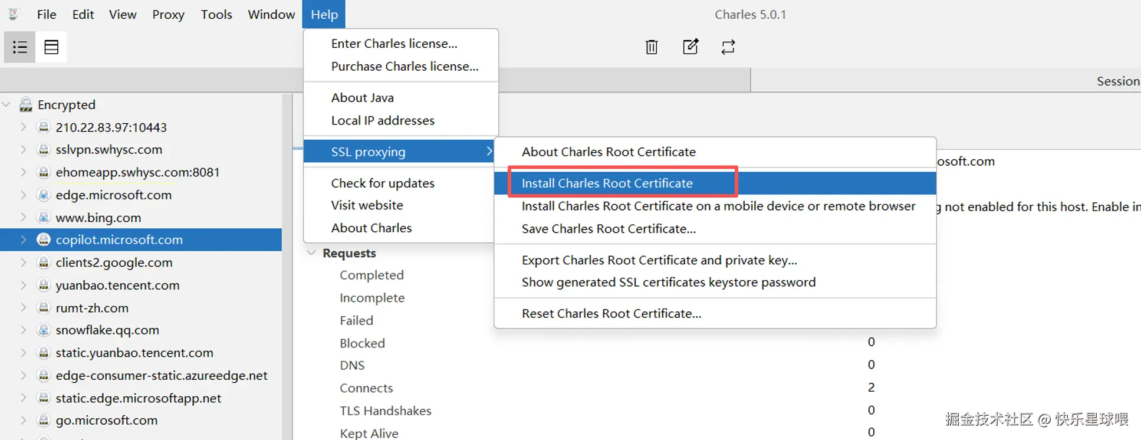Click the icon beside clients2.google.com
Image resolution: width=1141 pixels, height=440 pixels.
44,262
